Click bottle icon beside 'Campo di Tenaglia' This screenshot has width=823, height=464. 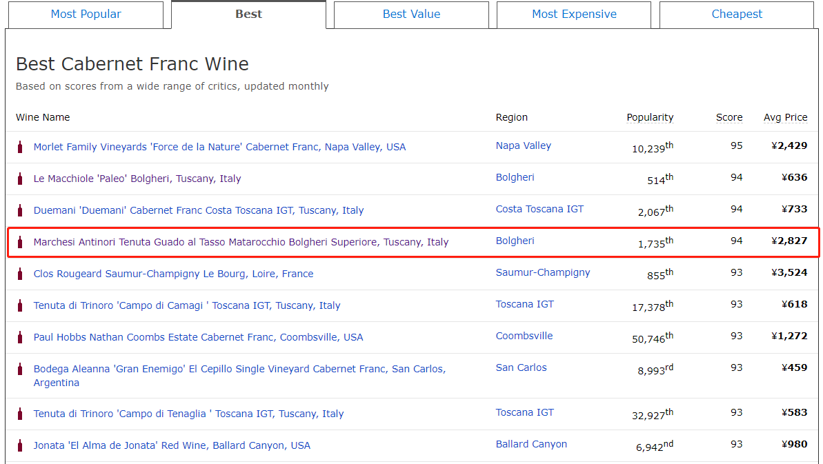pyautogui.click(x=20, y=414)
